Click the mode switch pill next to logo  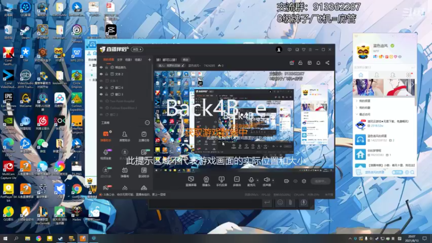tap(137, 49)
